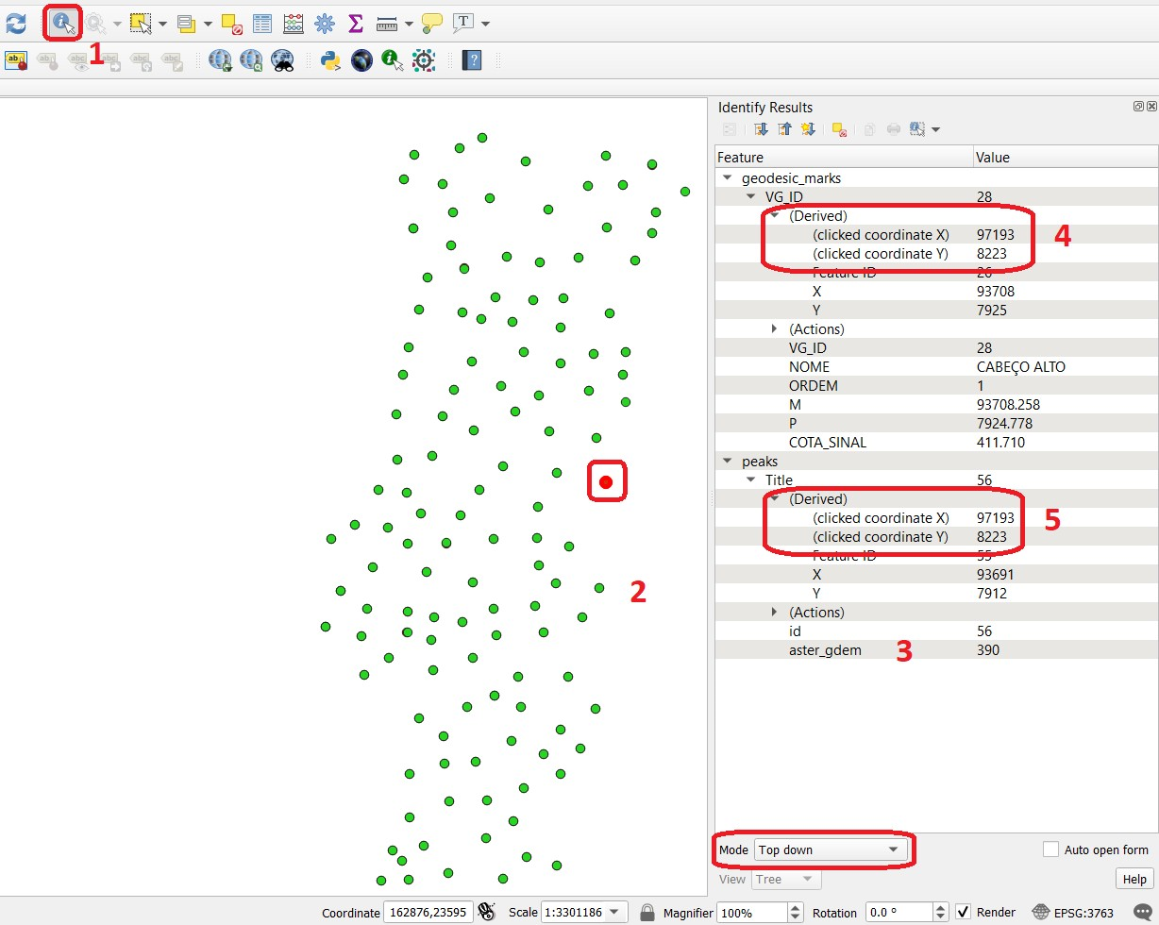The width and height of the screenshot is (1159, 925).
Task: Collapse the geodesic_marks tree node
Action: 727,177
